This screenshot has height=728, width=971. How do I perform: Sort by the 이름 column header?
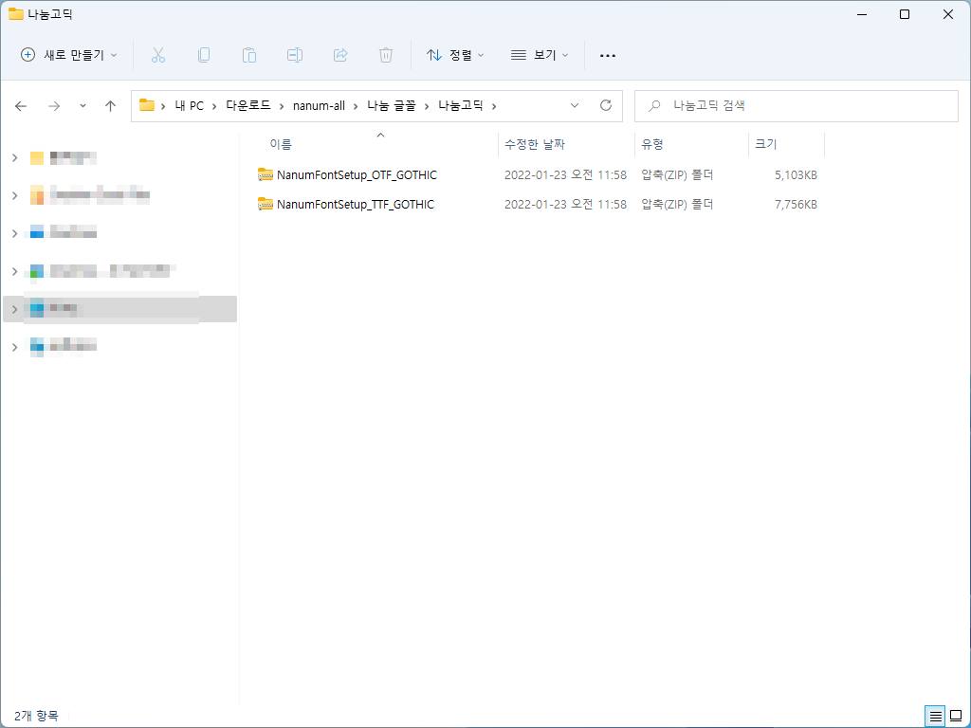pyautogui.click(x=281, y=144)
